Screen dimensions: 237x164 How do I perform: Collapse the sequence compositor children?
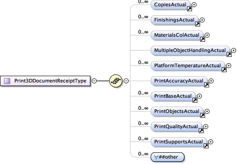126,81
